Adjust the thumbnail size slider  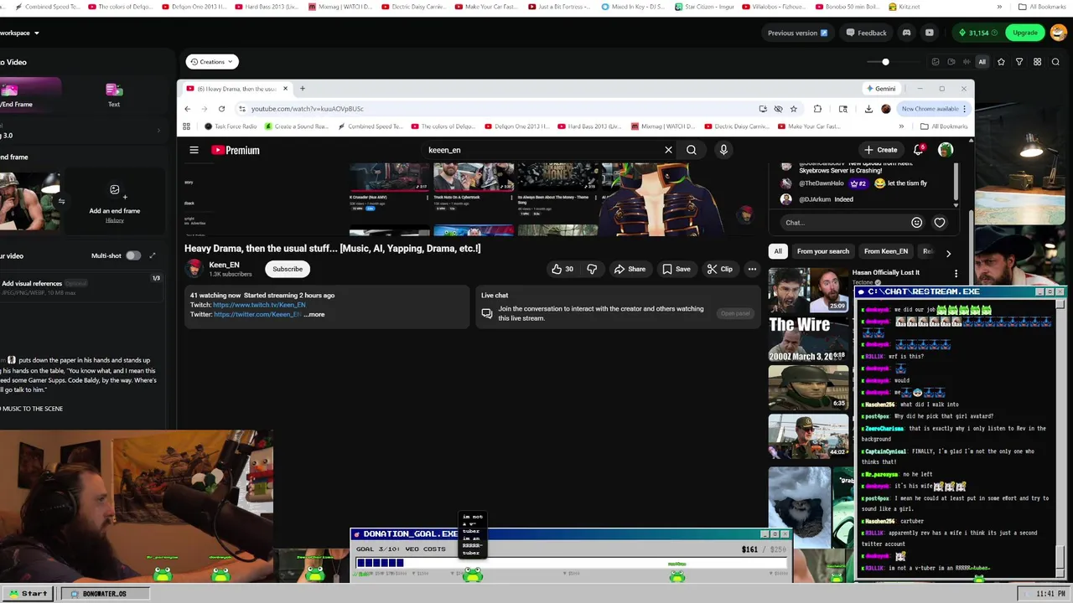coord(885,61)
